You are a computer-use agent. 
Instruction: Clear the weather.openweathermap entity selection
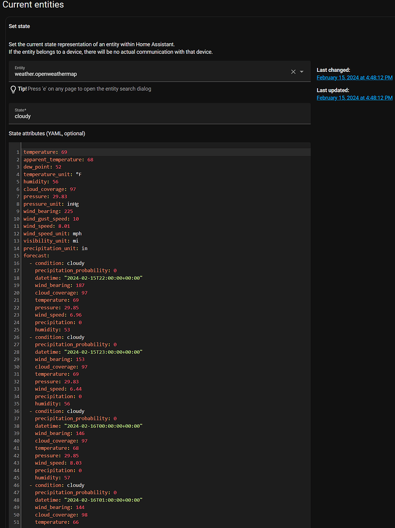click(293, 72)
